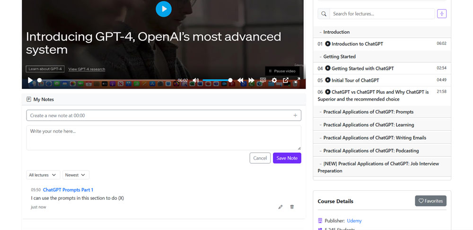Image resolution: width=473 pixels, height=230 pixels.
Task: Delete the saved note with trash icon
Action: [x=292, y=207]
